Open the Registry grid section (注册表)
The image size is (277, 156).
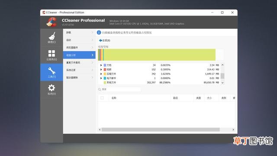[52, 55]
